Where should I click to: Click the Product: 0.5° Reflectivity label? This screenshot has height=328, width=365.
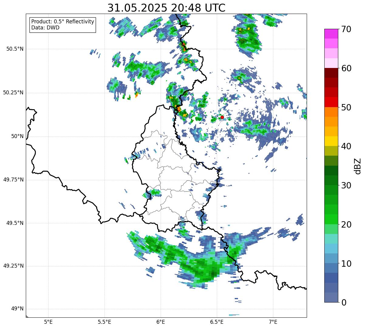[63, 22]
